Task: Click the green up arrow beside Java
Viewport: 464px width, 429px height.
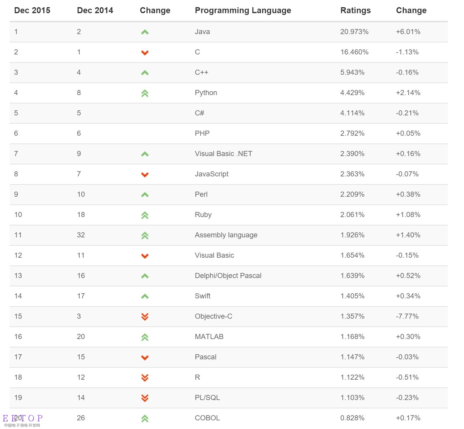Action: (145, 32)
